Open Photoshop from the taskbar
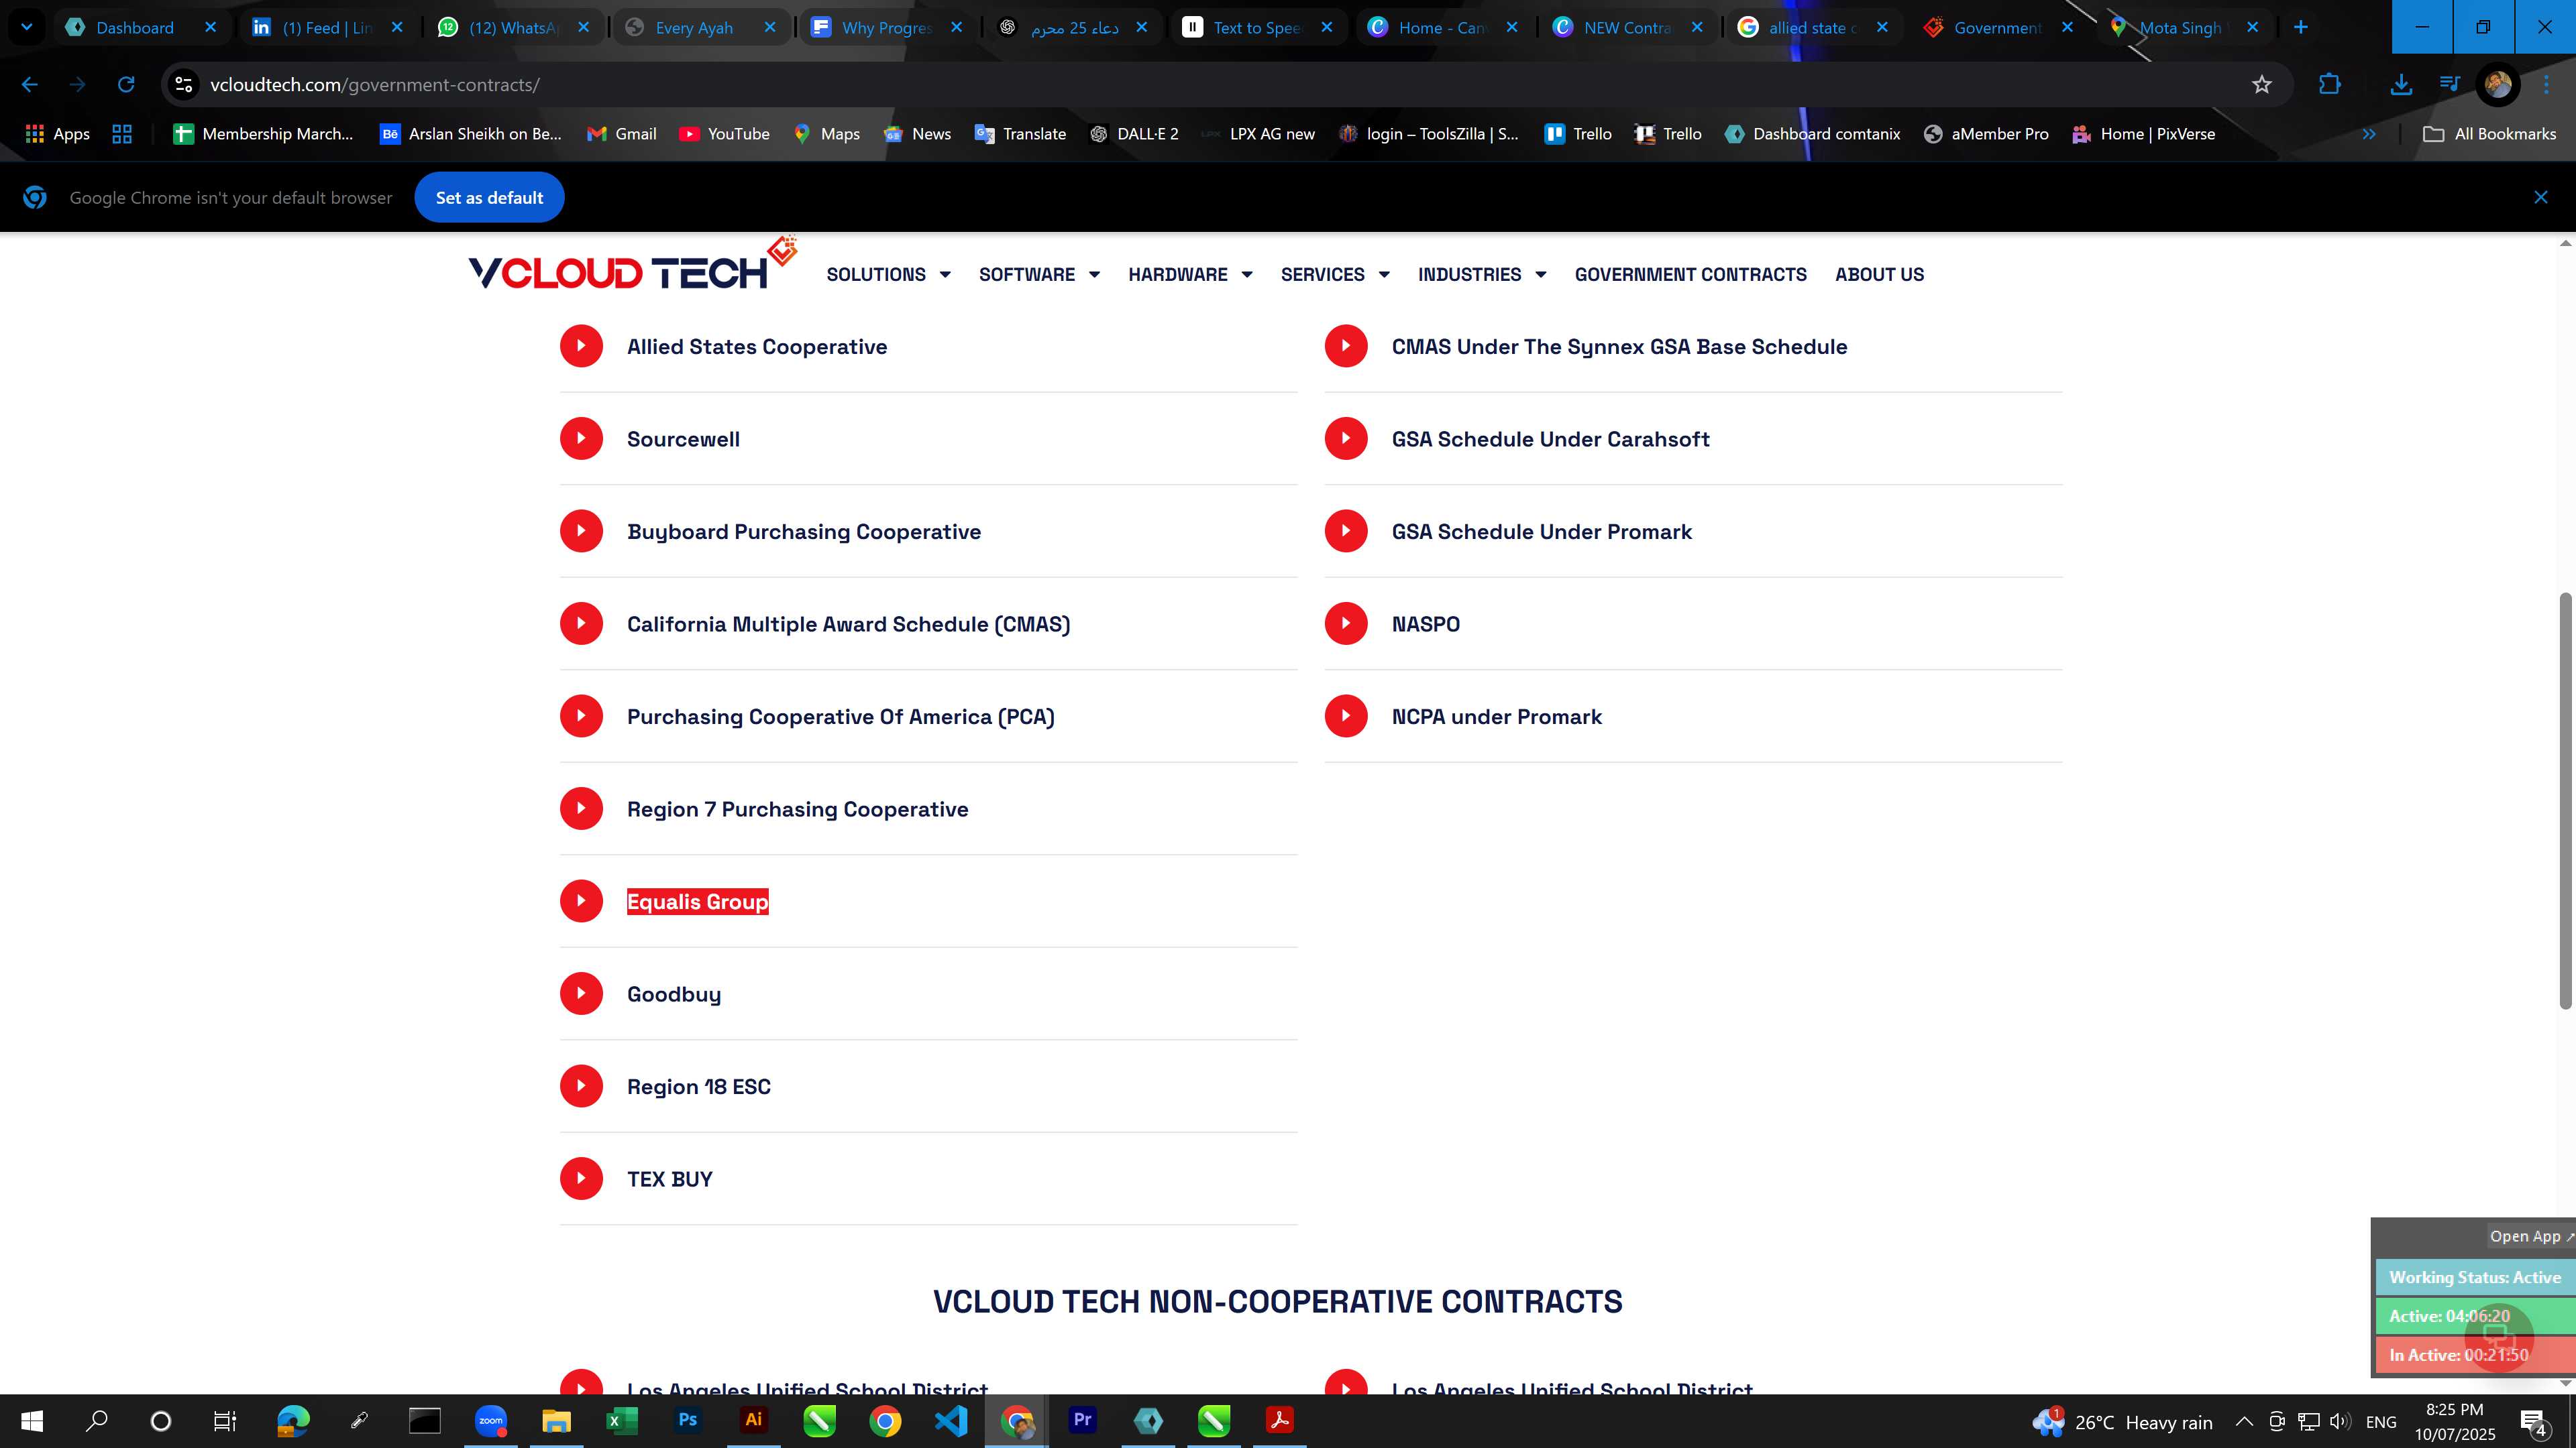 pos(687,1420)
